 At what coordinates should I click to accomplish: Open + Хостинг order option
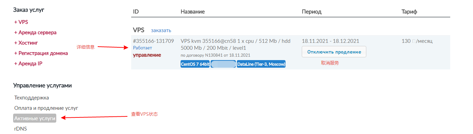tap(26, 43)
